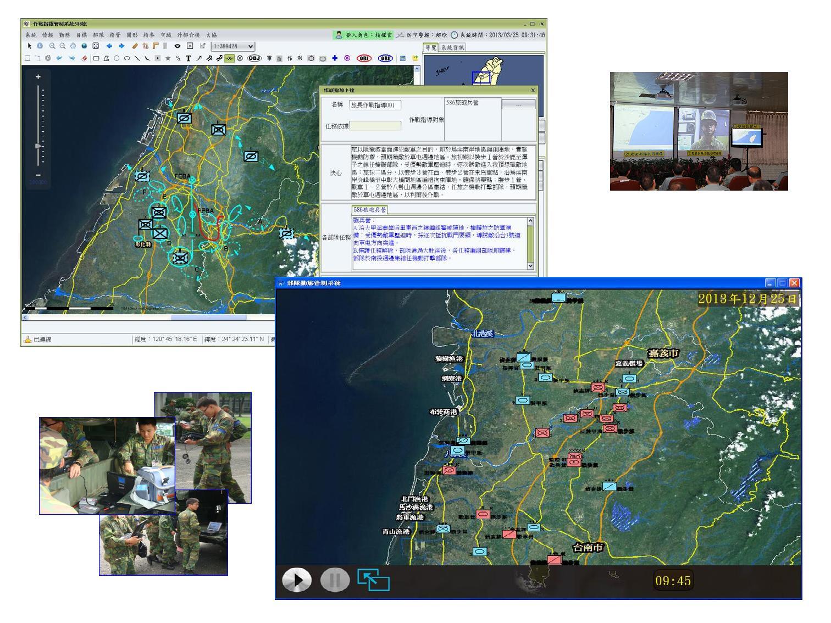831x623 pixels.
Task: Click the task text box scrollbar up arrow
Action: tap(530, 221)
